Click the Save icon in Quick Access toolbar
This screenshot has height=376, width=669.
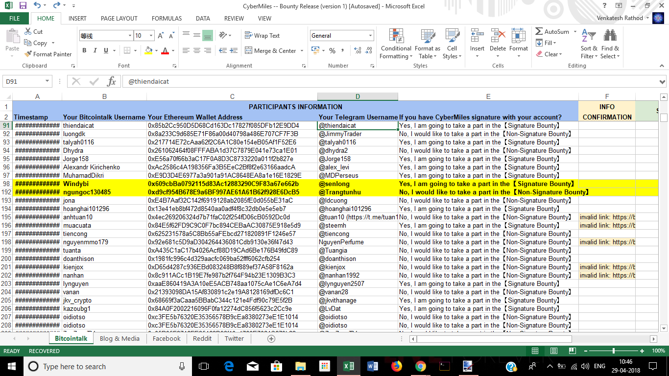23,6
